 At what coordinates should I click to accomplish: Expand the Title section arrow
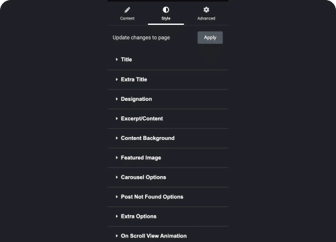click(117, 59)
